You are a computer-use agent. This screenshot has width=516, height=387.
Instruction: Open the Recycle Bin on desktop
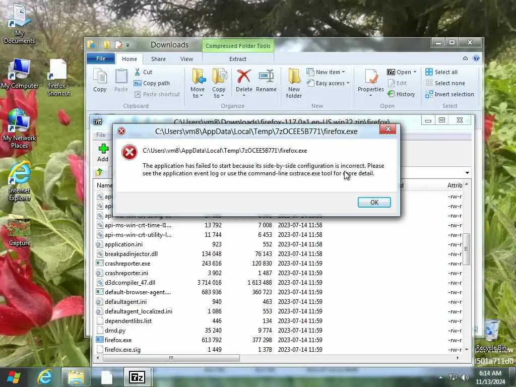pos(492,335)
